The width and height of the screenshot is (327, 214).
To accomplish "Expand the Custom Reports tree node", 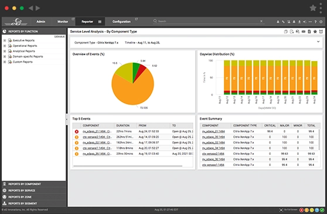I will coord(5,62).
